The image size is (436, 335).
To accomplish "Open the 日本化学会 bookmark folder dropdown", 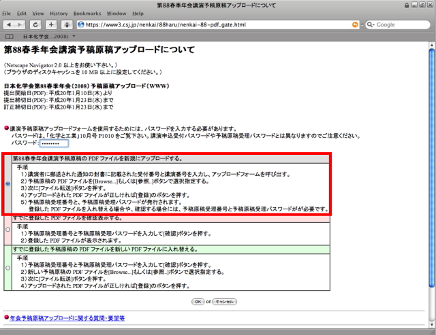I will [73, 35].
